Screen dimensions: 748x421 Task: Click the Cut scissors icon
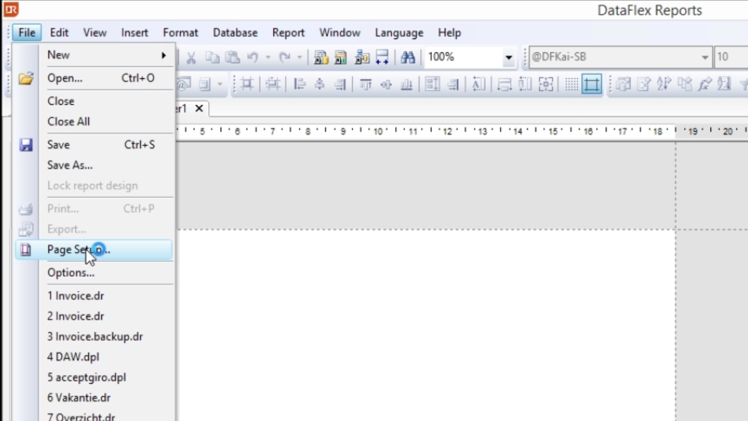(x=191, y=58)
